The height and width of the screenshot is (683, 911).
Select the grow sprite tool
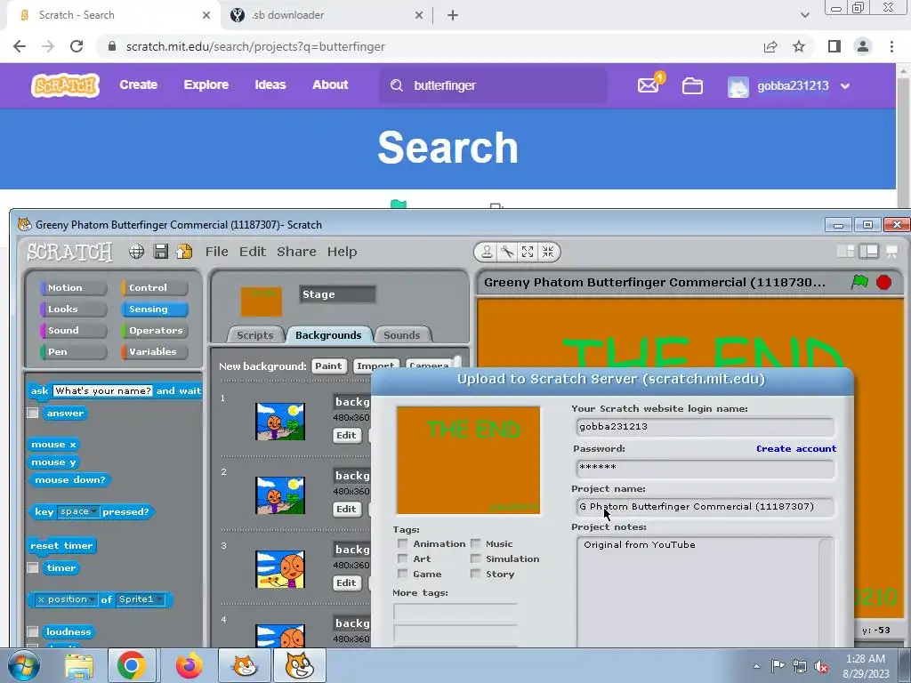[528, 252]
